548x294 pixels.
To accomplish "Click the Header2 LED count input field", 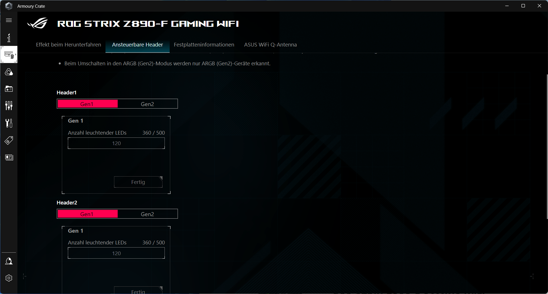I will (116, 253).
